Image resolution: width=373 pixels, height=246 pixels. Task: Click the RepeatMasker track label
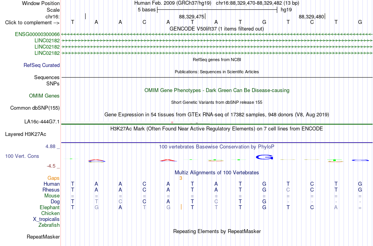tap(43, 237)
